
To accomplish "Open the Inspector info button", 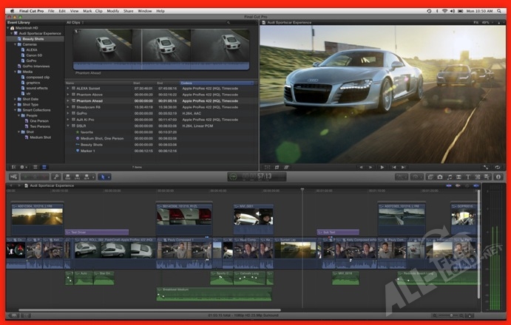I will point(498,177).
